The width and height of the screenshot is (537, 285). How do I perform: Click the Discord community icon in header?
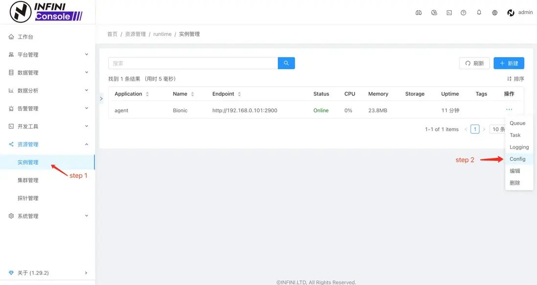tap(419, 13)
